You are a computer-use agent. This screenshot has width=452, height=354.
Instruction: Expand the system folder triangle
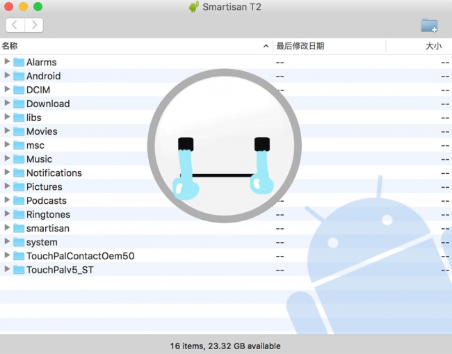(x=7, y=241)
